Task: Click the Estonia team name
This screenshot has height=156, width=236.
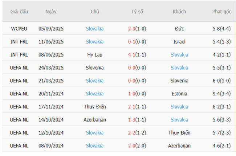Action: click(x=179, y=94)
